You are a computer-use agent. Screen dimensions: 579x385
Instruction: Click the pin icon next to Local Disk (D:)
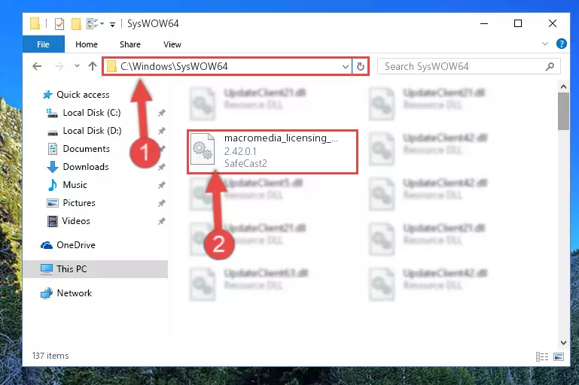[161, 131]
